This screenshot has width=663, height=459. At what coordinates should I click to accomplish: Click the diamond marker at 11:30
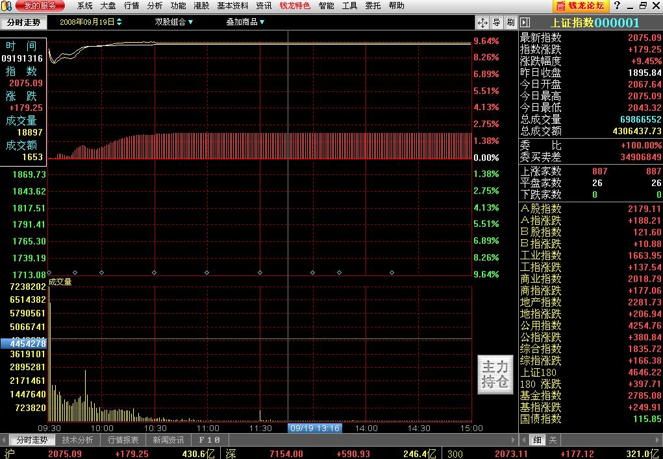260,273
